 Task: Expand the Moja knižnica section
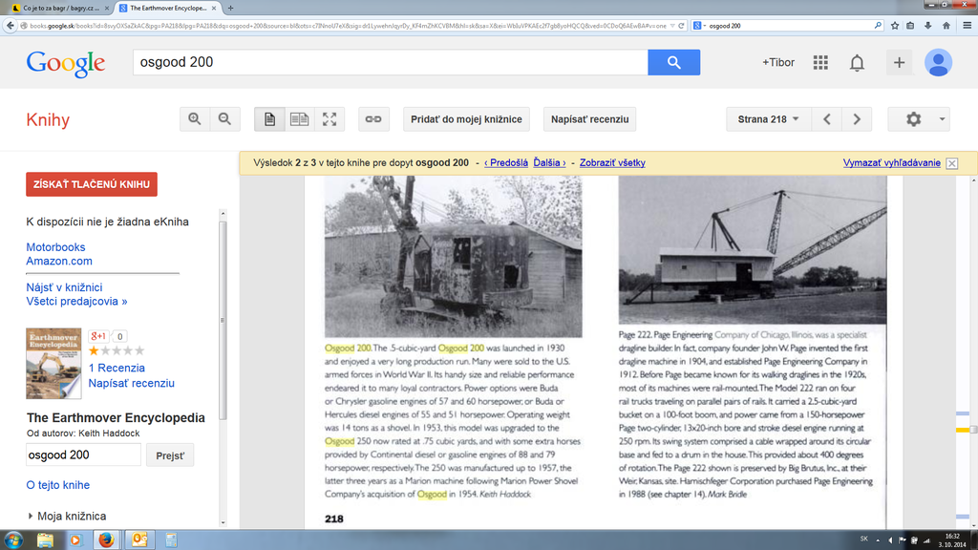pos(66,516)
